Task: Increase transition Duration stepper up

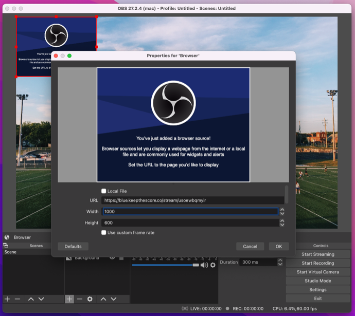Action: pyautogui.click(x=280, y=261)
